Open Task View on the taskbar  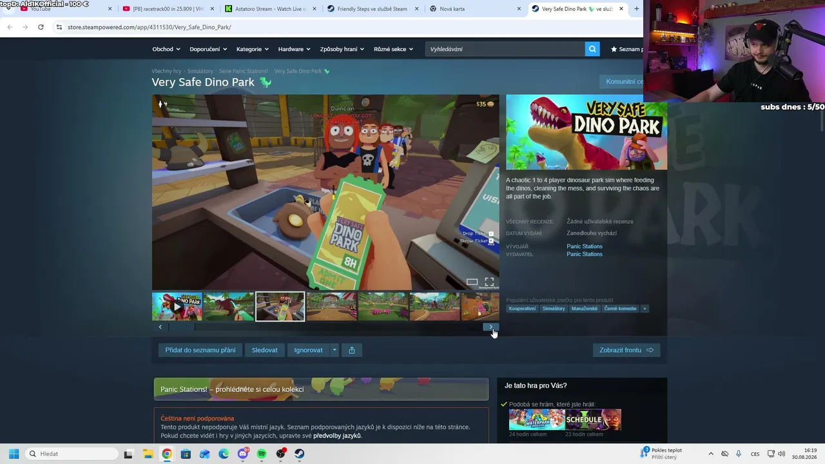point(128,454)
